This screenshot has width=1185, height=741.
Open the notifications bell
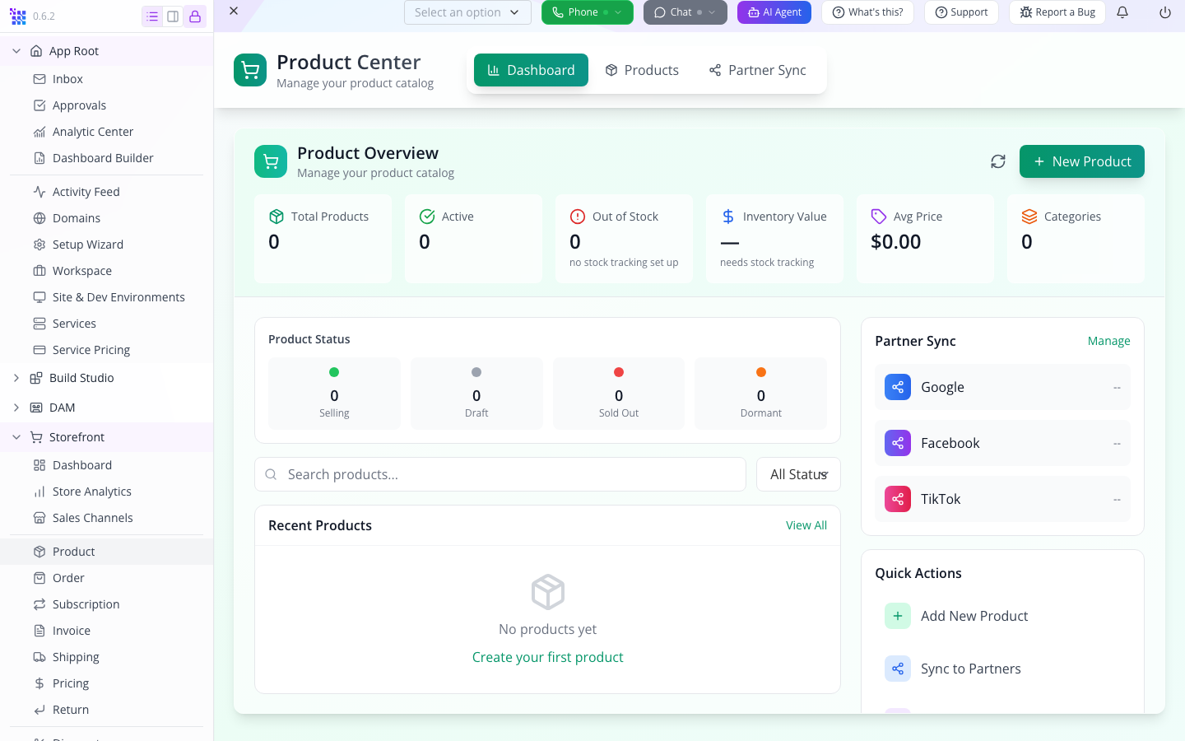tap(1122, 12)
